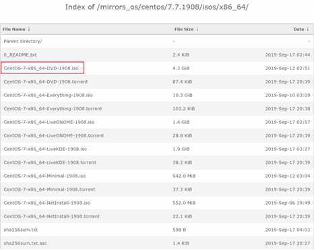Screen dimensions: 314x250
Task: Open the sha256sum.txt.asc file
Action: pyautogui.click(x=26, y=243)
